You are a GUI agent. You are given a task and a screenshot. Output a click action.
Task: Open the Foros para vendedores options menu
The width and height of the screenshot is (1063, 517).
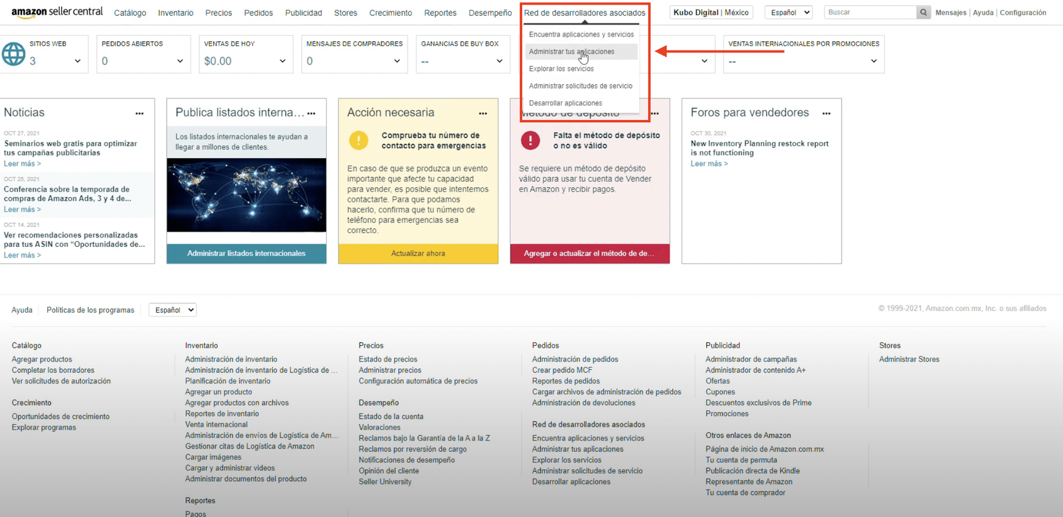pos(826,113)
